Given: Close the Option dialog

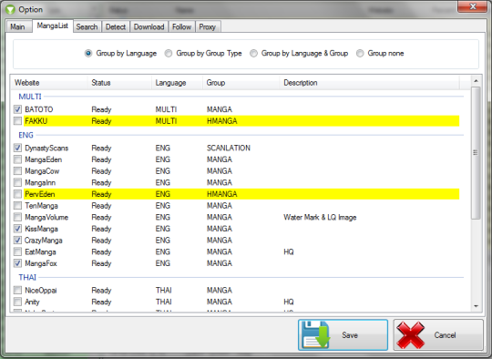Looking at the screenshot, I should click(473, 6).
